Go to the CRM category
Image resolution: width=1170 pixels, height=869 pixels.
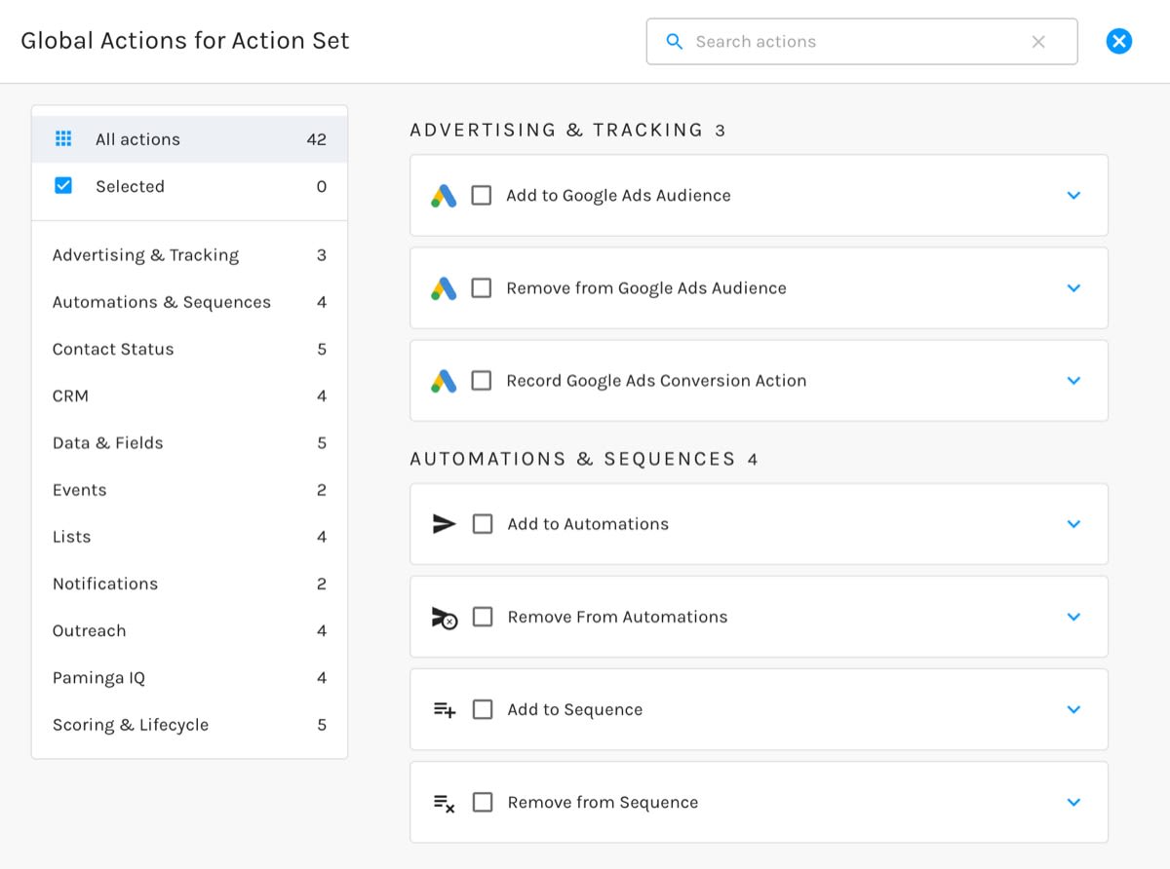pyautogui.click(x=190, y=396)
